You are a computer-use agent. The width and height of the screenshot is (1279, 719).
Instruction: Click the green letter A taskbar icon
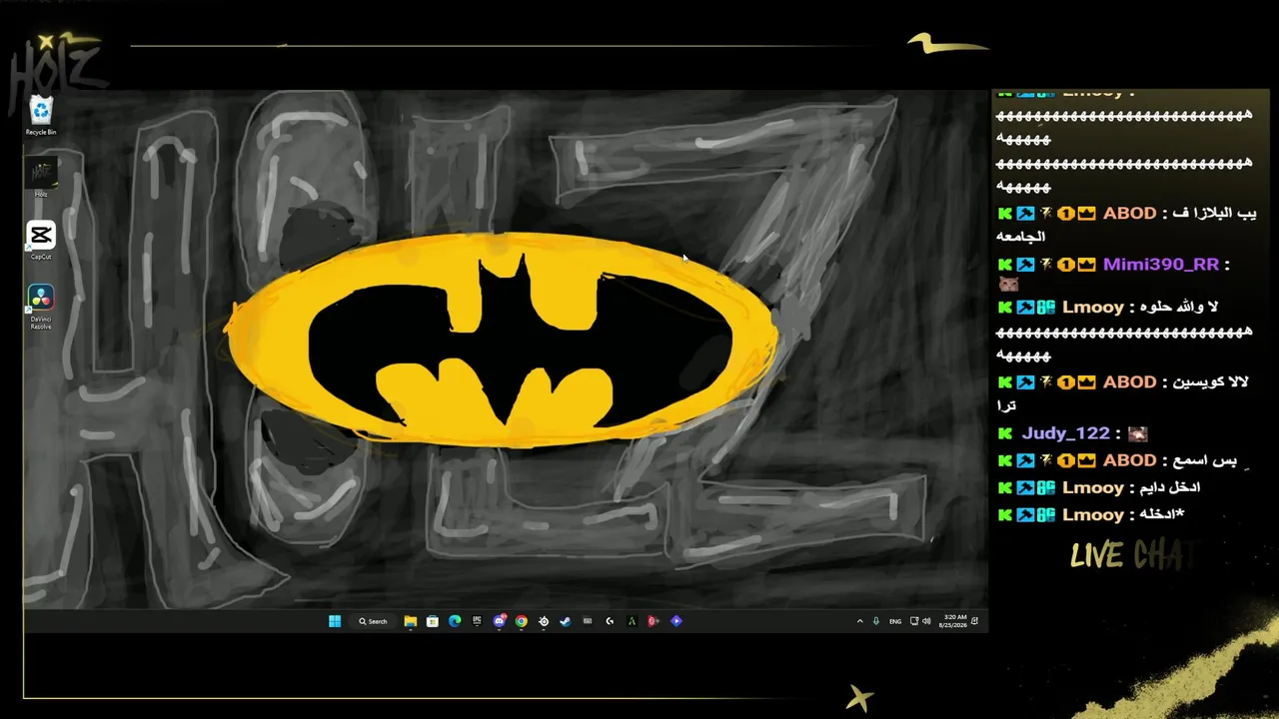point(632,621)
